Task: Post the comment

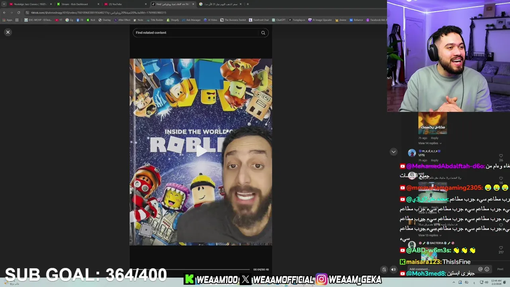Action: tap(500, 269)
